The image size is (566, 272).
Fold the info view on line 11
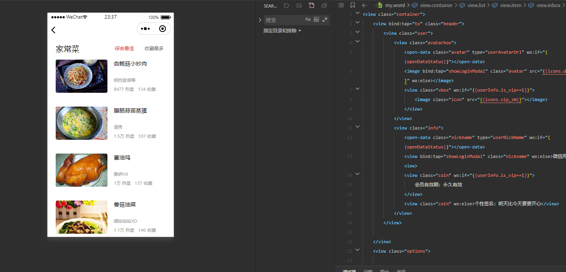pos(357,126)
